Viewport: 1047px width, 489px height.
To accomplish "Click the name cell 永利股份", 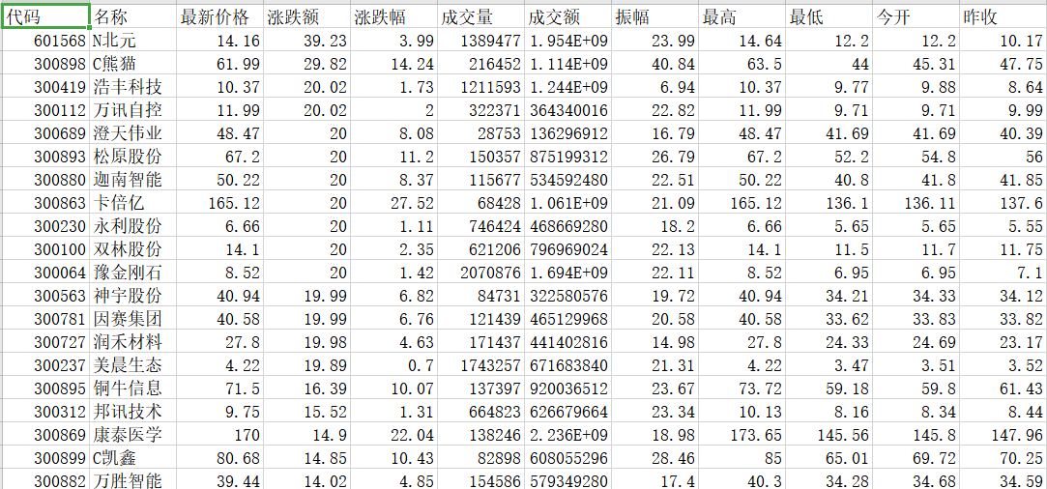I will [133, 226].
